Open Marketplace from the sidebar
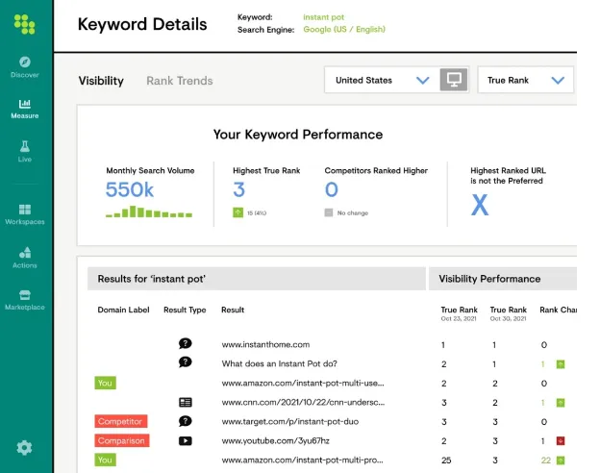The height and width of the screenshot is (473, 600). click(25, 299)
